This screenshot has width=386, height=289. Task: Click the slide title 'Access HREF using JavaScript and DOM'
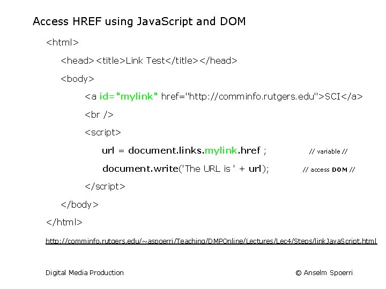139,21
